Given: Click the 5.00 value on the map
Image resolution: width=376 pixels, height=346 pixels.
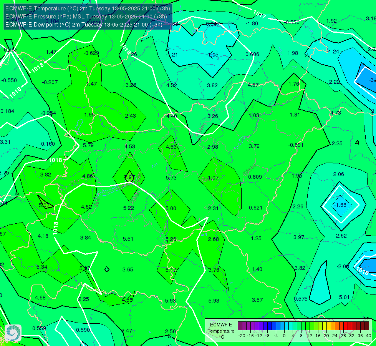Looking at the screenshot, I should click(x=171, y=208).
